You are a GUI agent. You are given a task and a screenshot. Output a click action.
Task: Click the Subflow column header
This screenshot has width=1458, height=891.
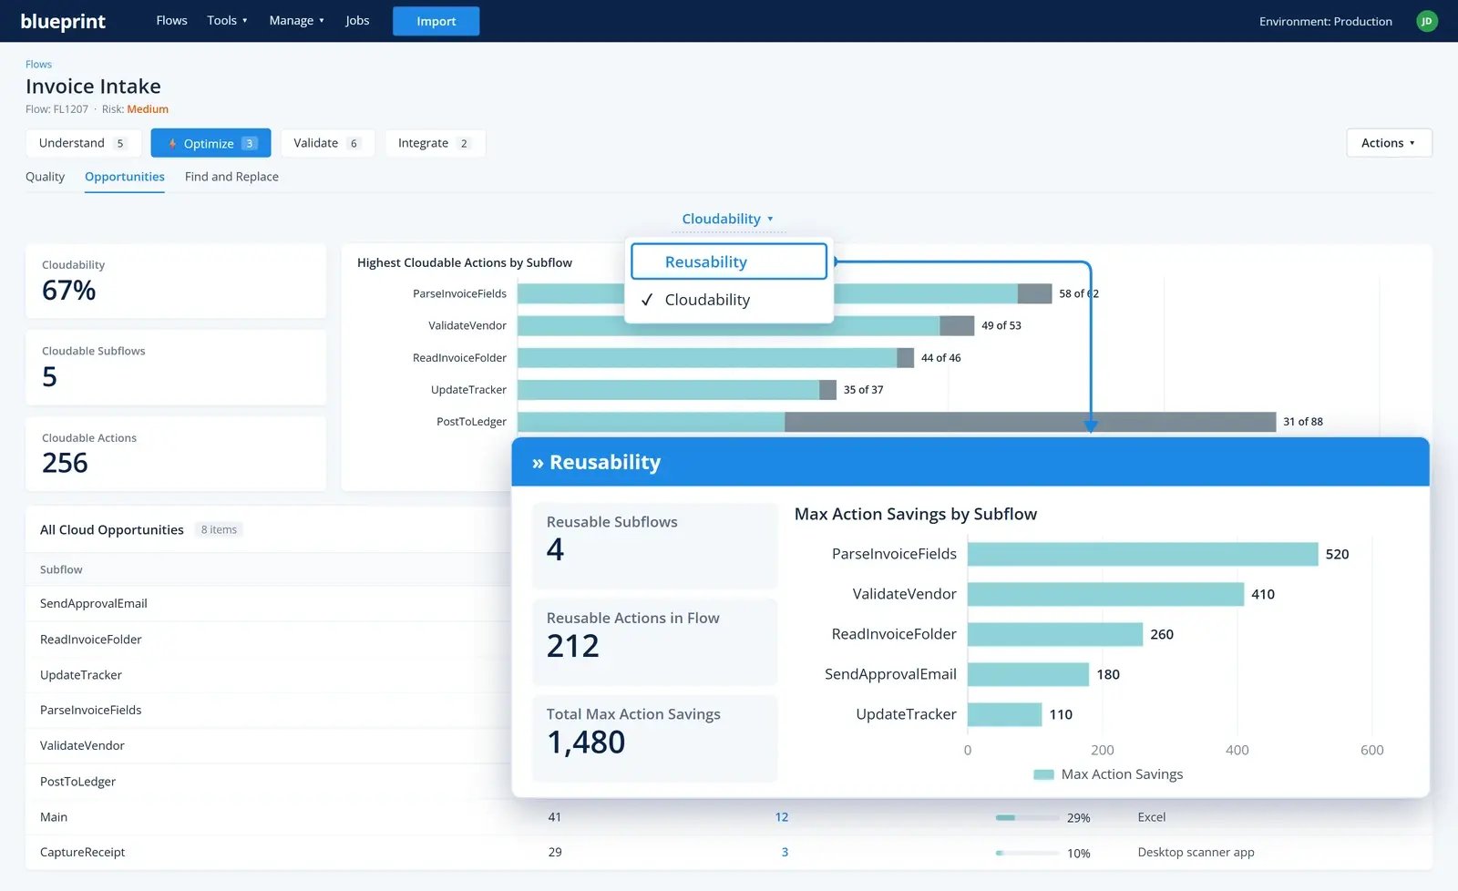pyautogui.click(x=61, y=569)
